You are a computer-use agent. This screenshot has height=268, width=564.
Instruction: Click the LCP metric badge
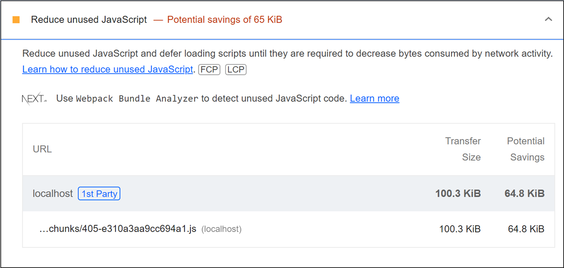236,69
